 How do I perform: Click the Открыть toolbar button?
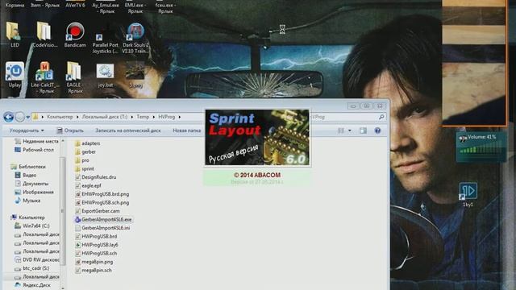coord(70,130)
